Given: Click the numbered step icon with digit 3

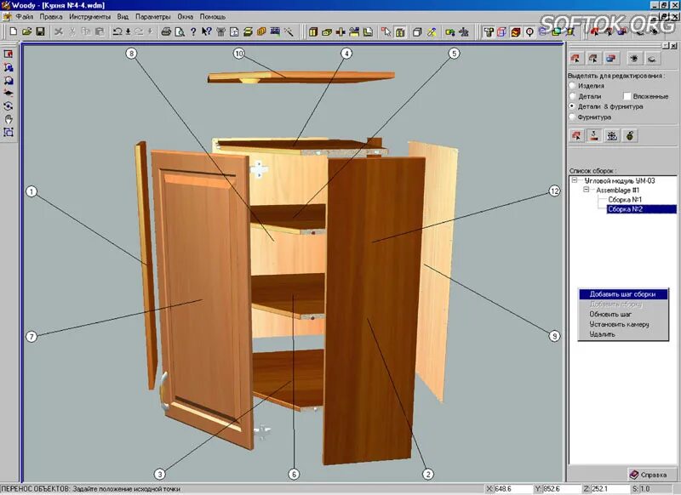Looking at the screenshot, I should point(594,136).
